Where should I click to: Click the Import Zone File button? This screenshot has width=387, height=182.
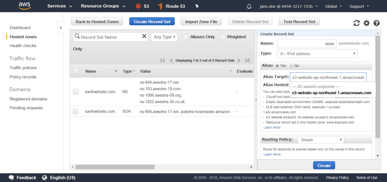[x=201, y=22]
